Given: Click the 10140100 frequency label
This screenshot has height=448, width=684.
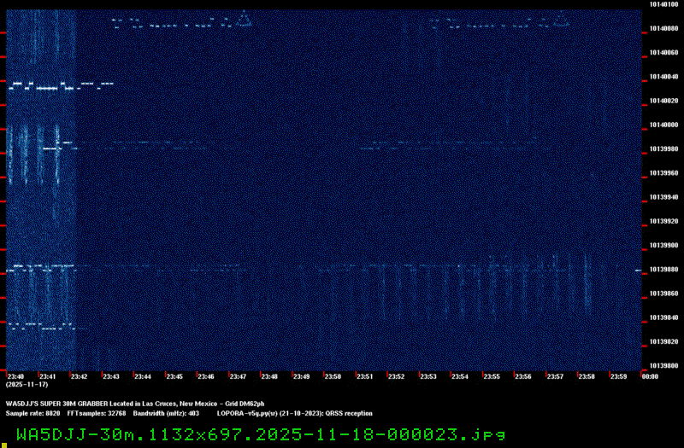Looking at the screenshot, I should [663, 4].
